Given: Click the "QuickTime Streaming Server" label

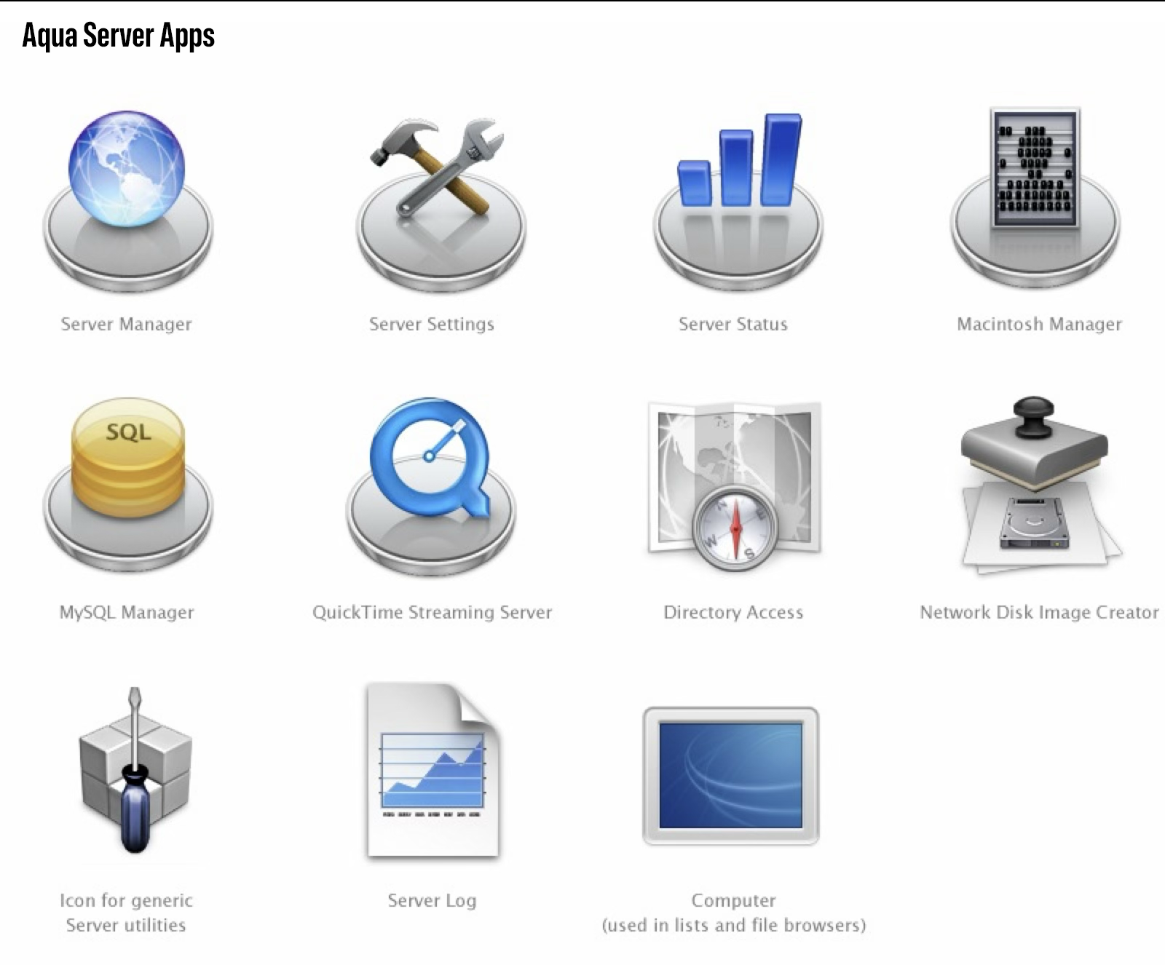Looking at the screenshot, I should tap(432, 613).
